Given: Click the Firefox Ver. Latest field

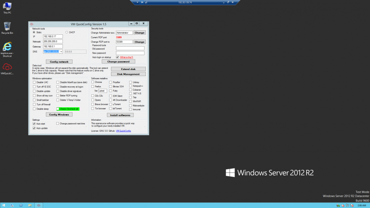Looking at the screenshot, I should 102,91.
